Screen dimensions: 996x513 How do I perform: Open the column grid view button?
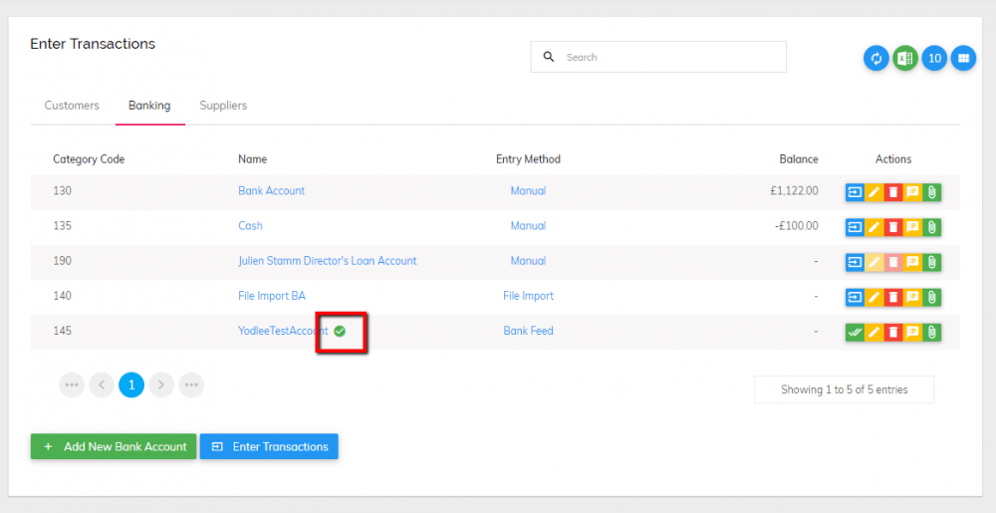963,59
